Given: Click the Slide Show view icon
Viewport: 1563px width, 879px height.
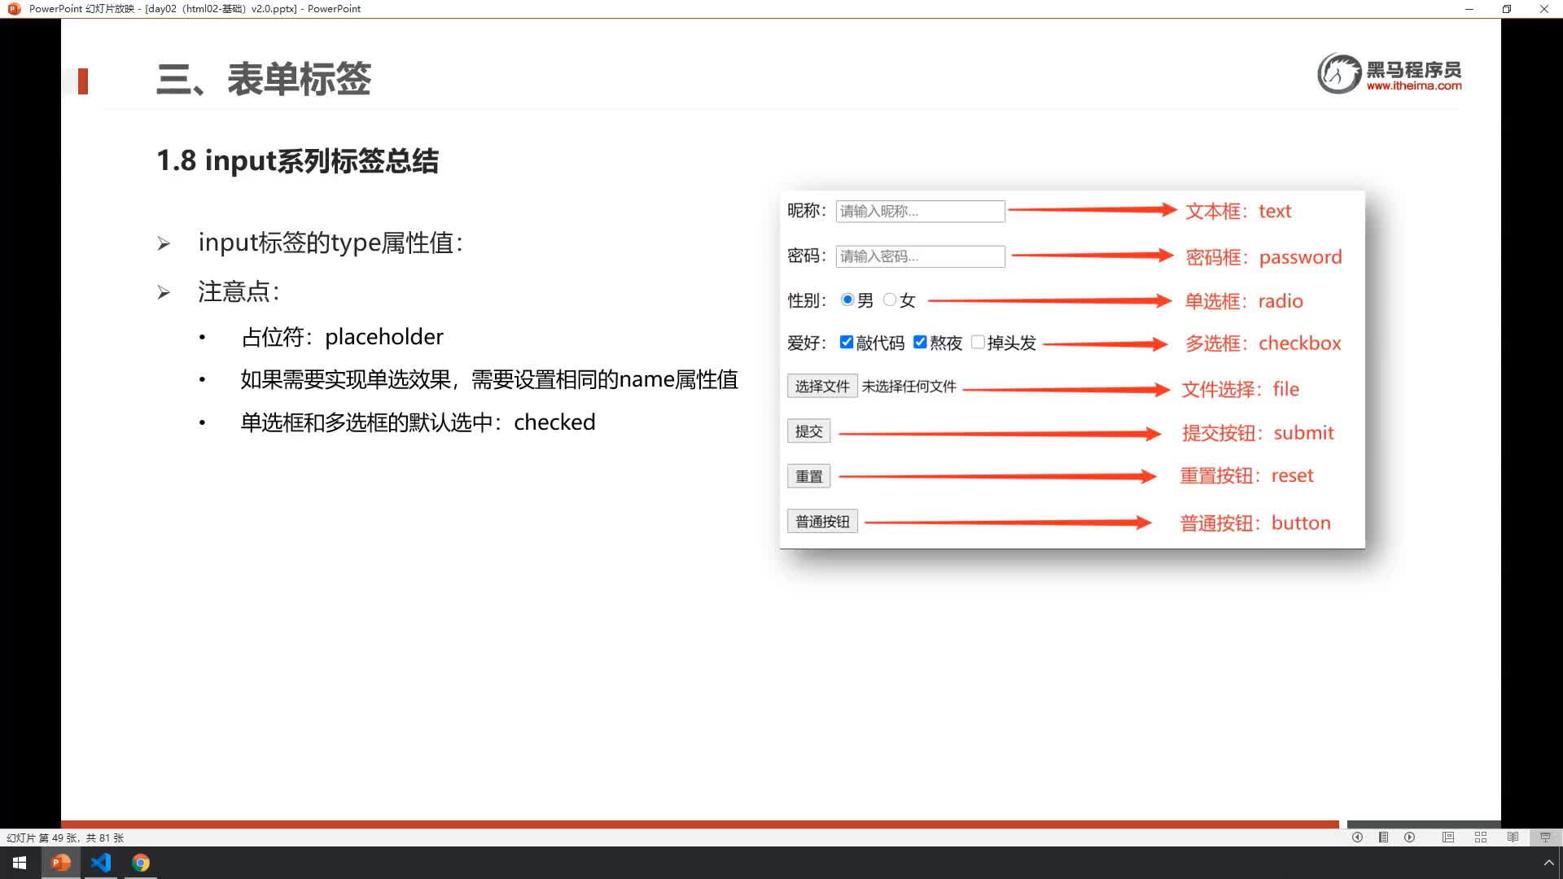Looking at the screenshot, I should (1545, 837).
